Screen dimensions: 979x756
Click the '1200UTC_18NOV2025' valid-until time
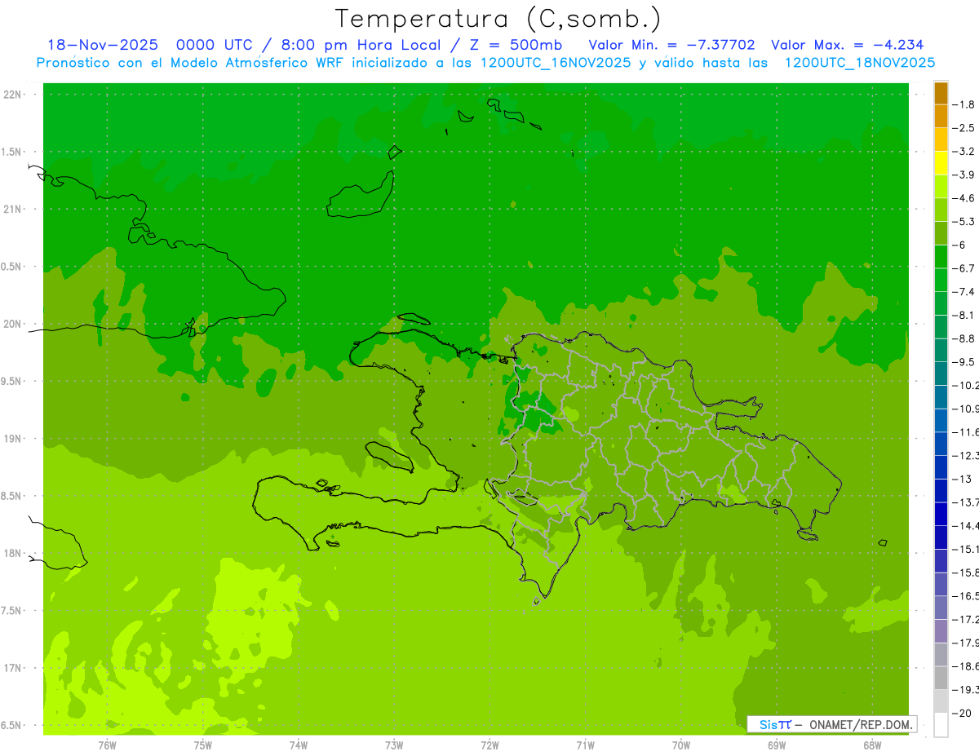859,63
